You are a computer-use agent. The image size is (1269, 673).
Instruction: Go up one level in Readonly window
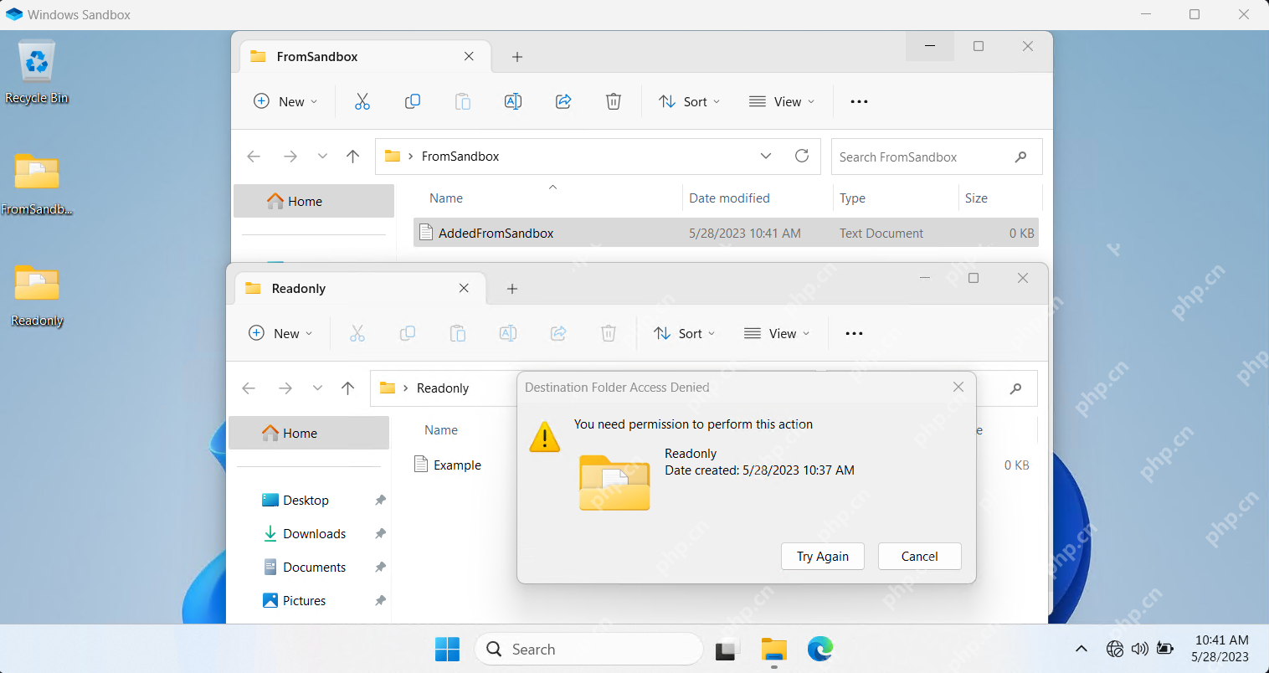point(347,388)
